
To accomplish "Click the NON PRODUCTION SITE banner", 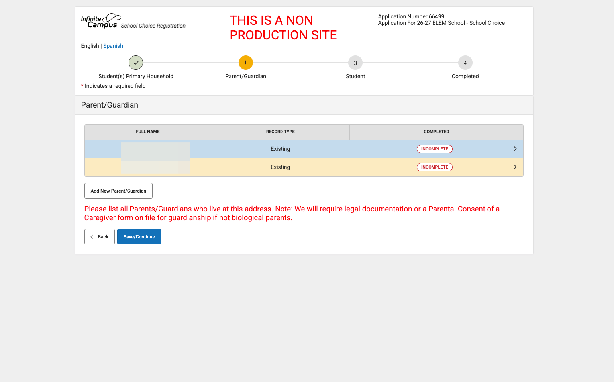I will pos(283,28).
